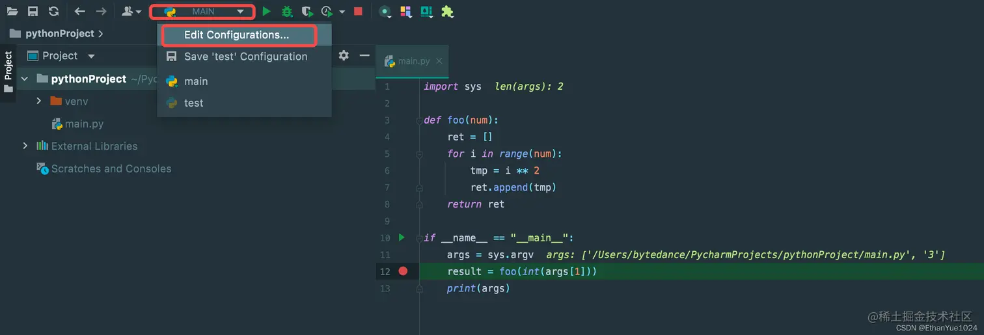This screenshot has height=335, width=984.
Task: Fold the for loop at line 5
Action: (420, 154)
